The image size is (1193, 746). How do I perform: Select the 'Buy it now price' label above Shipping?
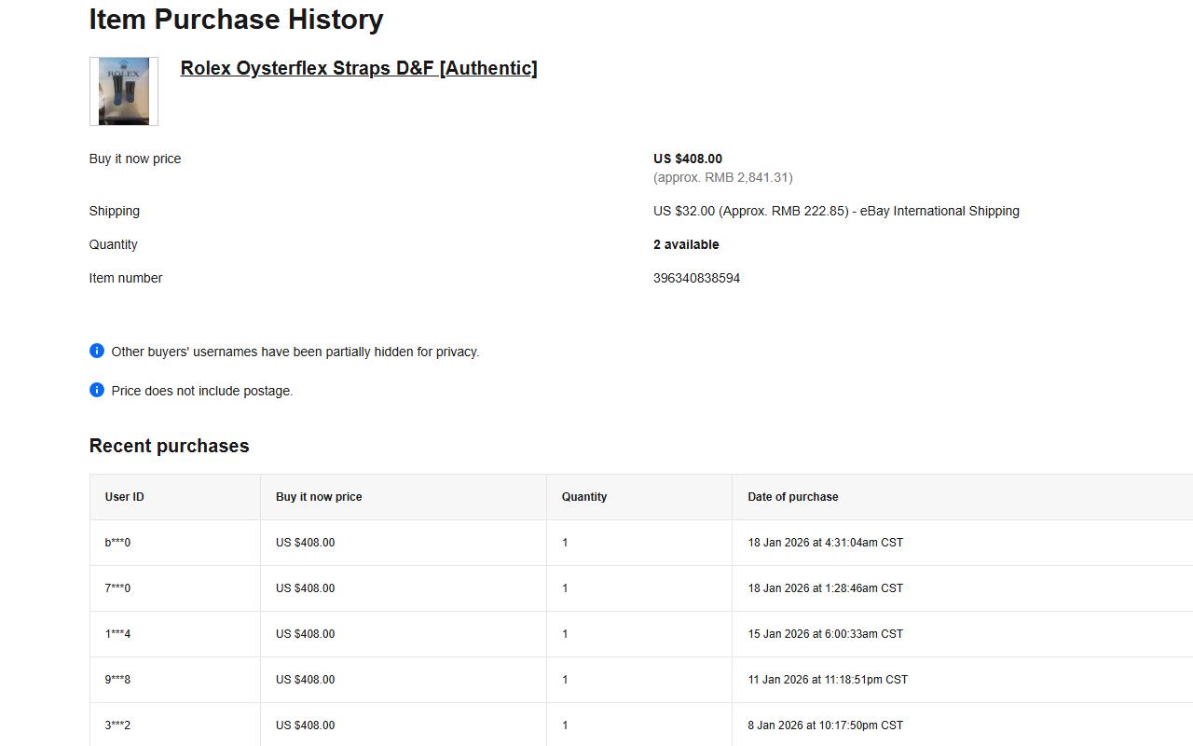pos(135,159)
